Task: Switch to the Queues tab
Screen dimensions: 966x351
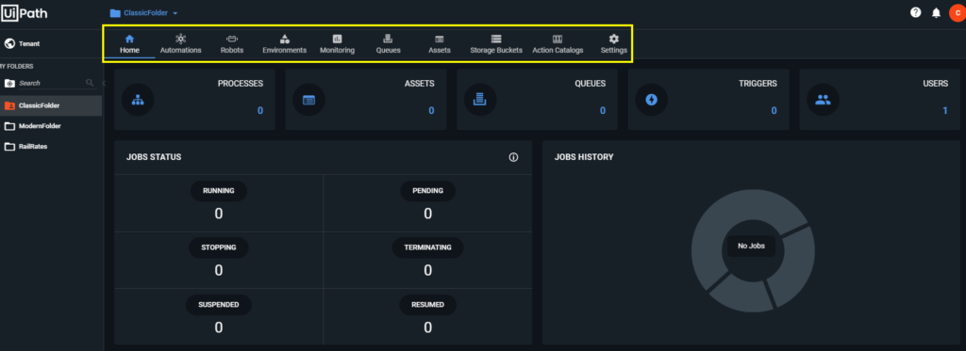Action: click(x=388, y=44)
